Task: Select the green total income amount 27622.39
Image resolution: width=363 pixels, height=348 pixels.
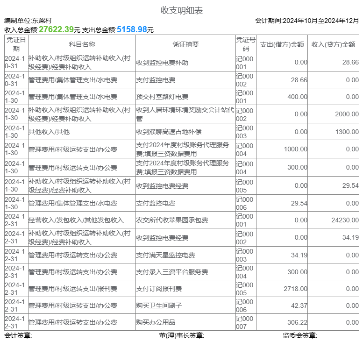Action: [56, 29]
